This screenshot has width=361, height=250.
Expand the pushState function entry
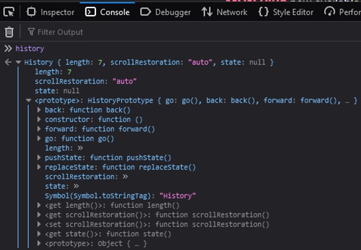[x=39, y=158]
